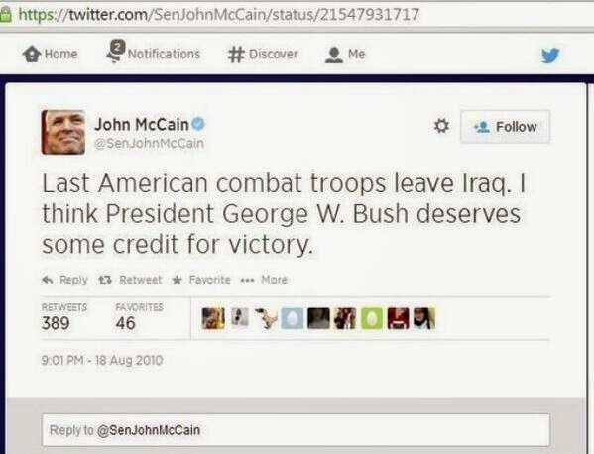Click the Reply to @SenJohnMcCain field
The image size is (594, 454).
[x=296, y=430]
